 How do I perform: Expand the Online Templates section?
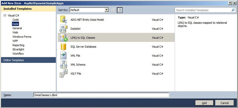(28, 60)
